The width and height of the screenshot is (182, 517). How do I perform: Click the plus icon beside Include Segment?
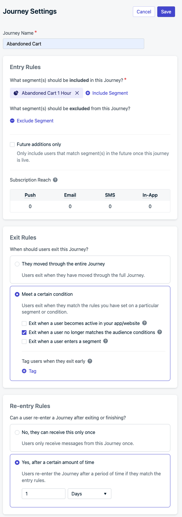(88, 93)
